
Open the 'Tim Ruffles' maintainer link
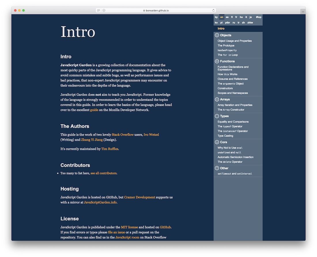110,149
